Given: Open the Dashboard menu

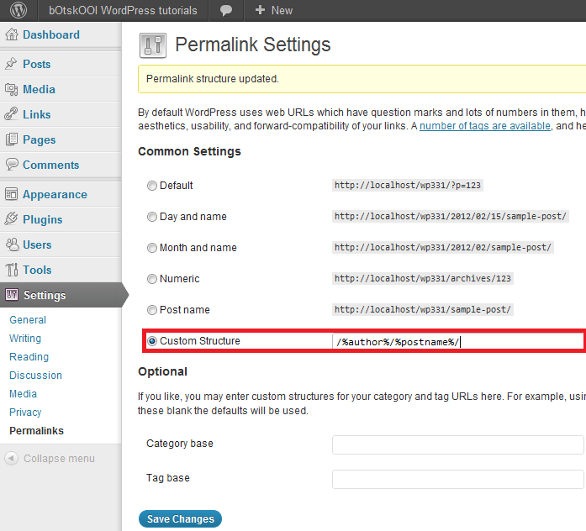Looking at the screenshot, I should tap(51, 34).
